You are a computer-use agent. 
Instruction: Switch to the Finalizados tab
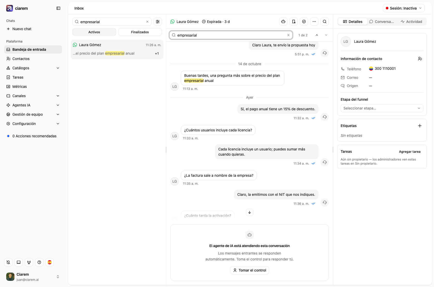coord(140,32)
